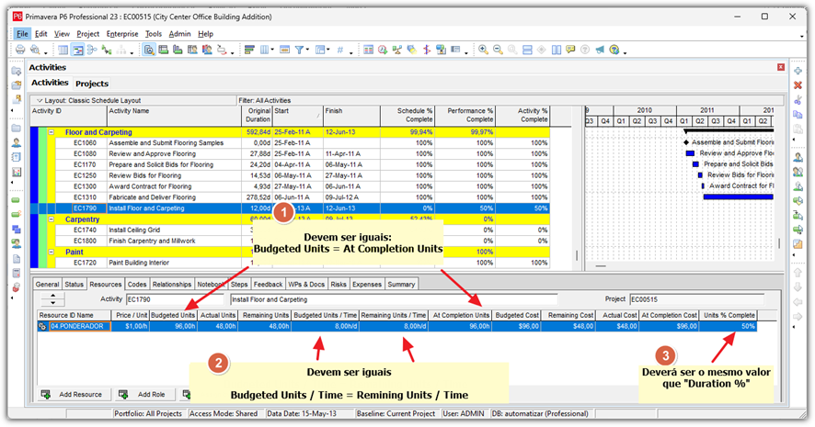Click the Print icon in the toolbar
Screen dimensions: 815x427
point(20,50)
